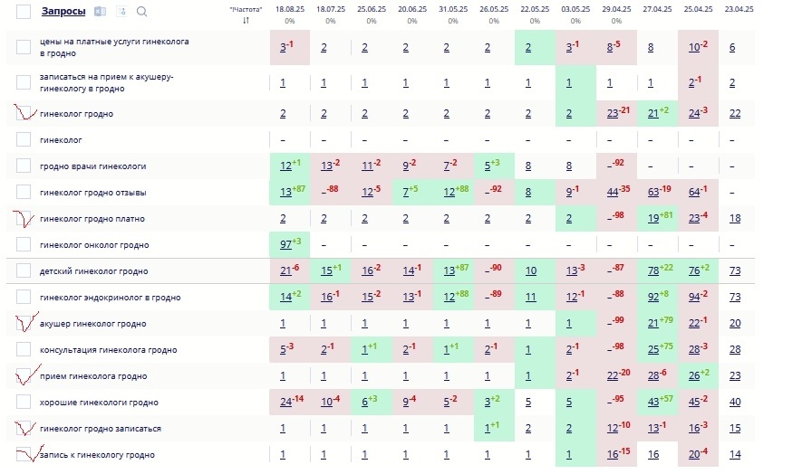Toggle the select-all checkbox beside Запросы
802x474 pixels.
click(24, 12)
